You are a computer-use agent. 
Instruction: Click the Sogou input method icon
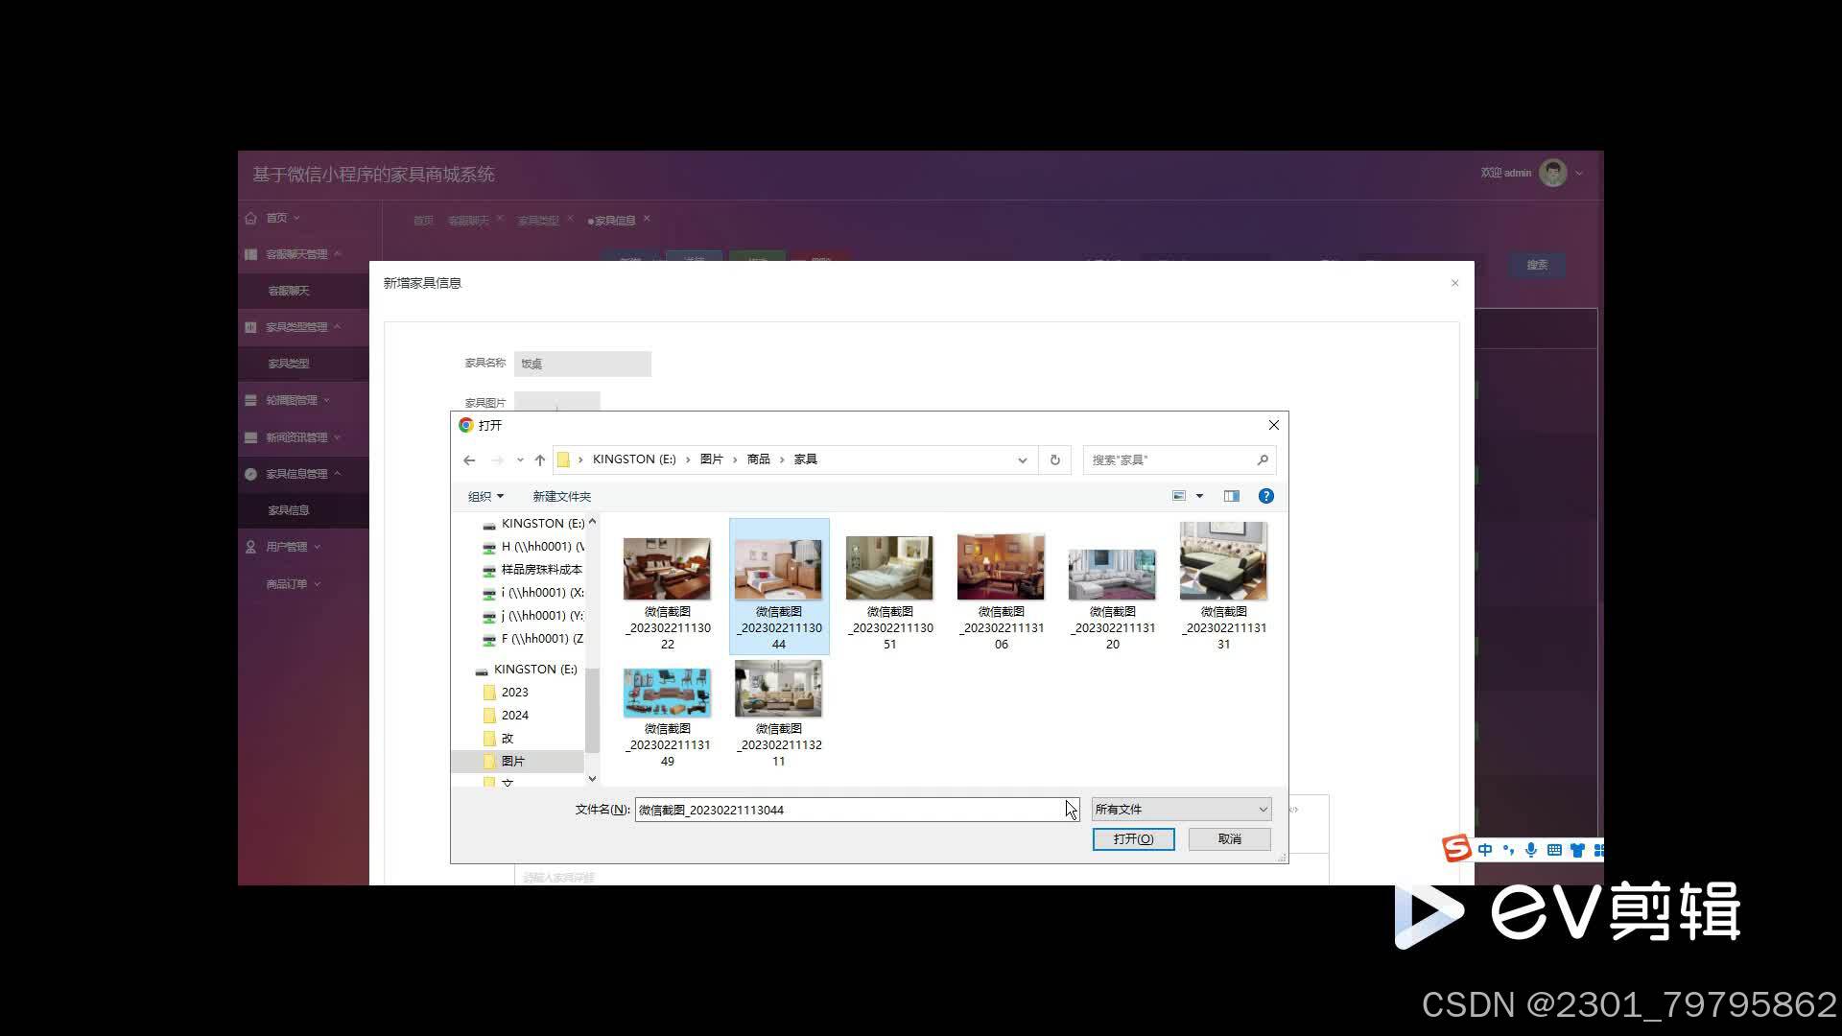(x=1456, y=849)
